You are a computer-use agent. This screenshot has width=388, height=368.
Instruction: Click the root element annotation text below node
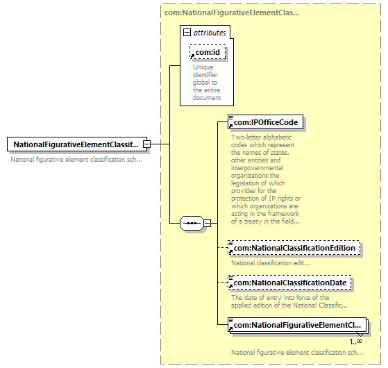pyautogui.click(x=76, y=160)
